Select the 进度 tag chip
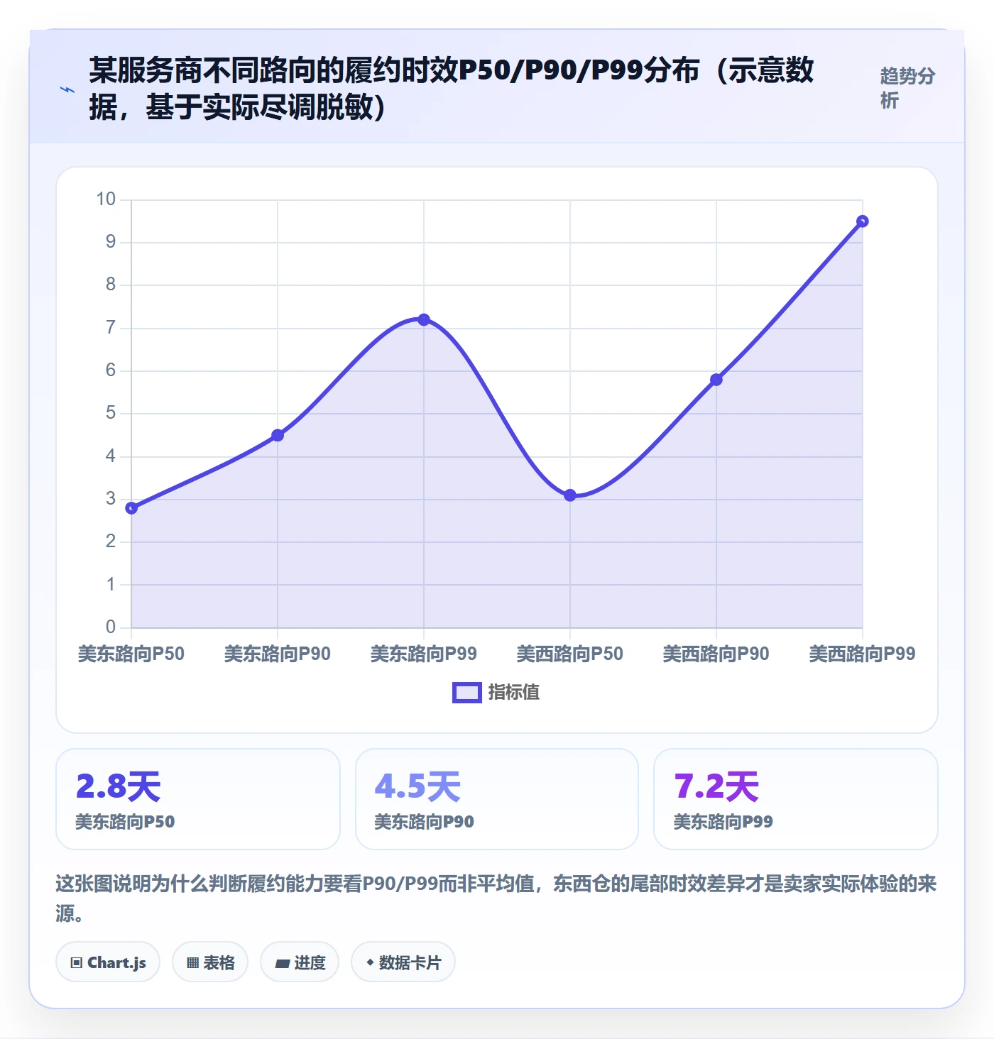This screenshot has height=1039, width=994. click(x=300, y=962)
